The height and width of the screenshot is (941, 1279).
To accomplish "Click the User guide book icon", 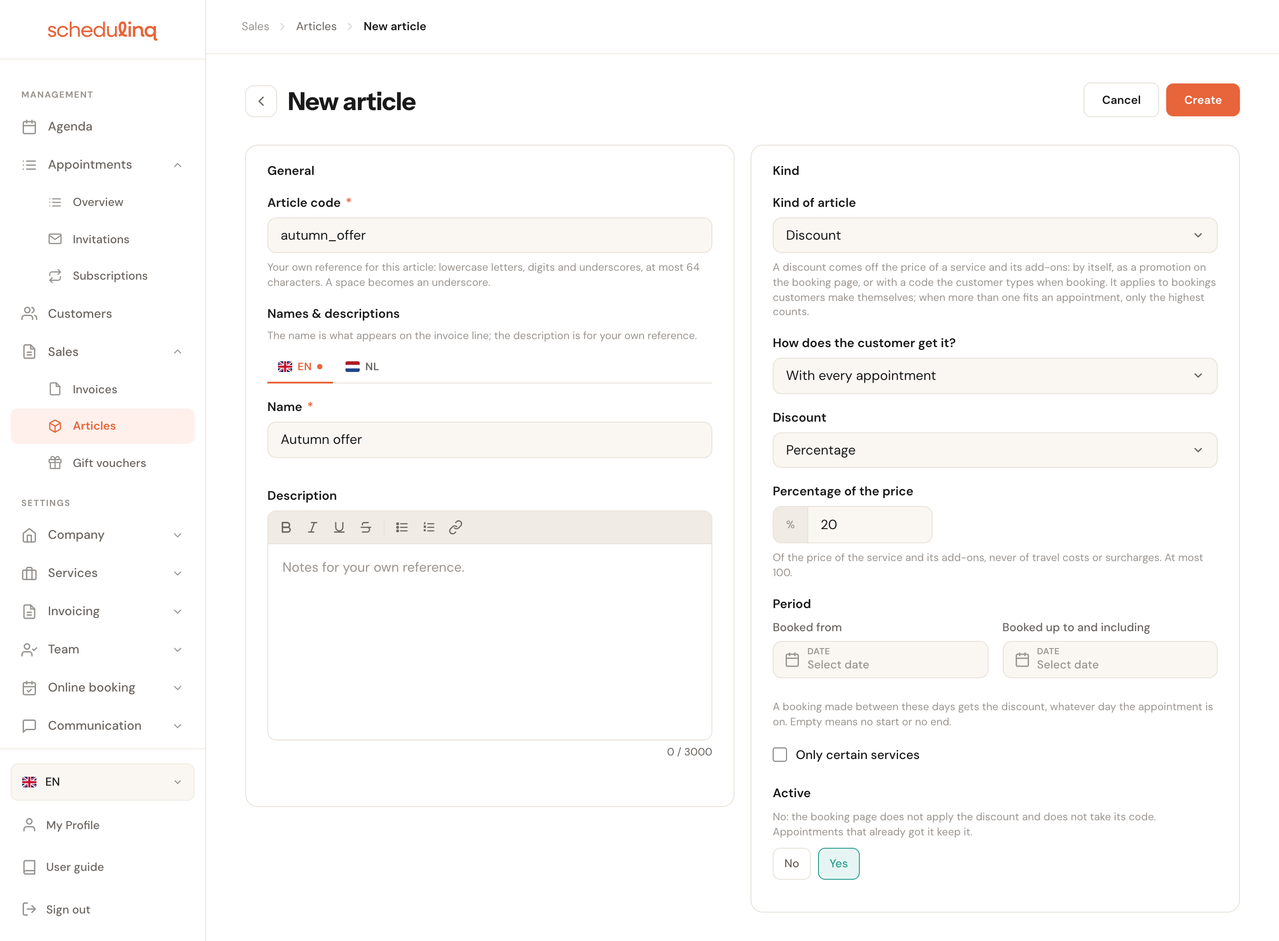I will pyautogui.click(x=29, y=867).
